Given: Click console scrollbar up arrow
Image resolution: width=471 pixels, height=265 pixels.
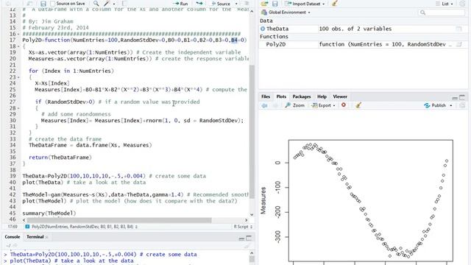Looking at the screenshot, I should 252,253.
